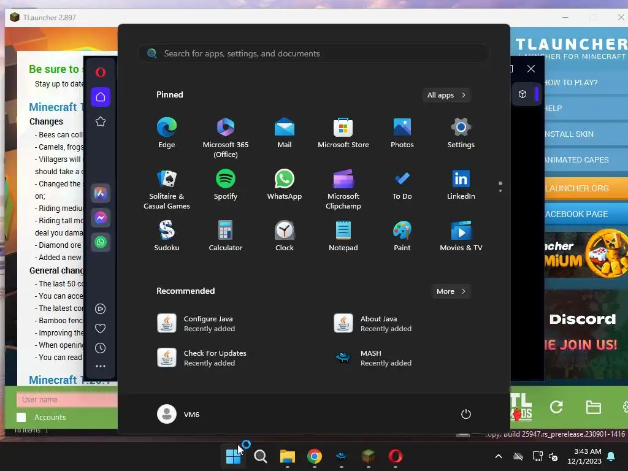The width and height of the screenshot is (628, 471).
Task: Open the Clock app
Action: pyautogui.click(x=285, y=236)
